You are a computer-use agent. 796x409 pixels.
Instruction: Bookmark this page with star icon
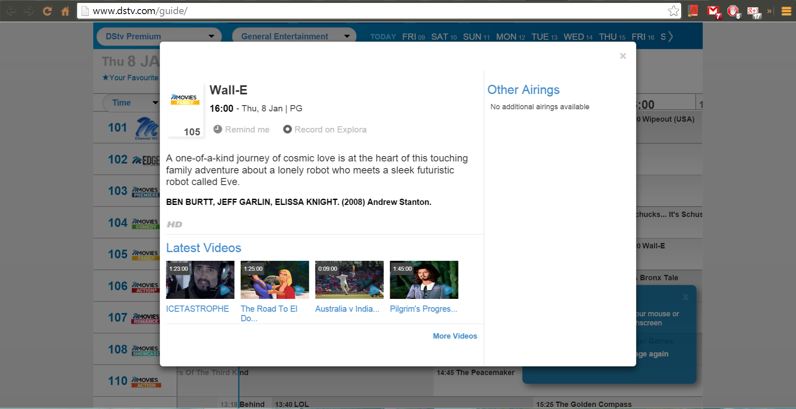[x=674, y=11]
